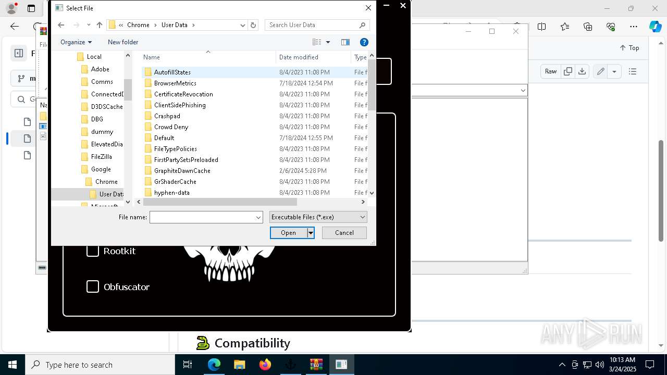Select the ClientSidePhishing folder
Screen dimensions: 667x375
180,105
